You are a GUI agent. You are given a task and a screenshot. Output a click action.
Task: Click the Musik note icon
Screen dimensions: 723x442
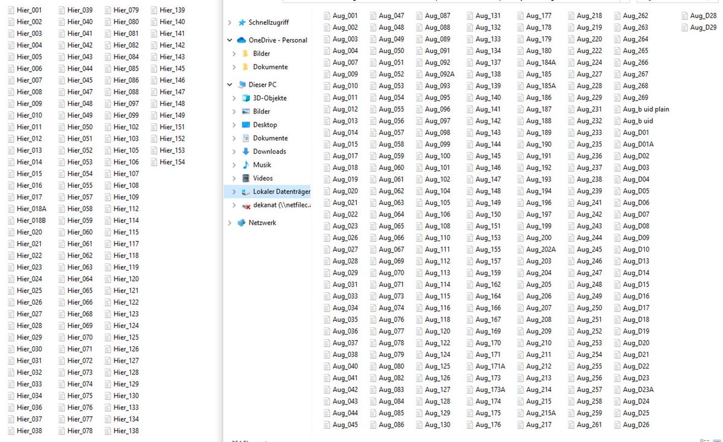246,165
